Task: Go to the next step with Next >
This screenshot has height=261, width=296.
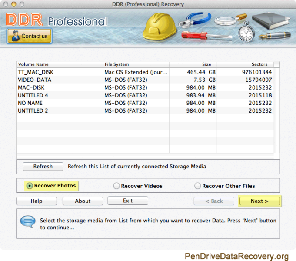Action: coord(259,201)
